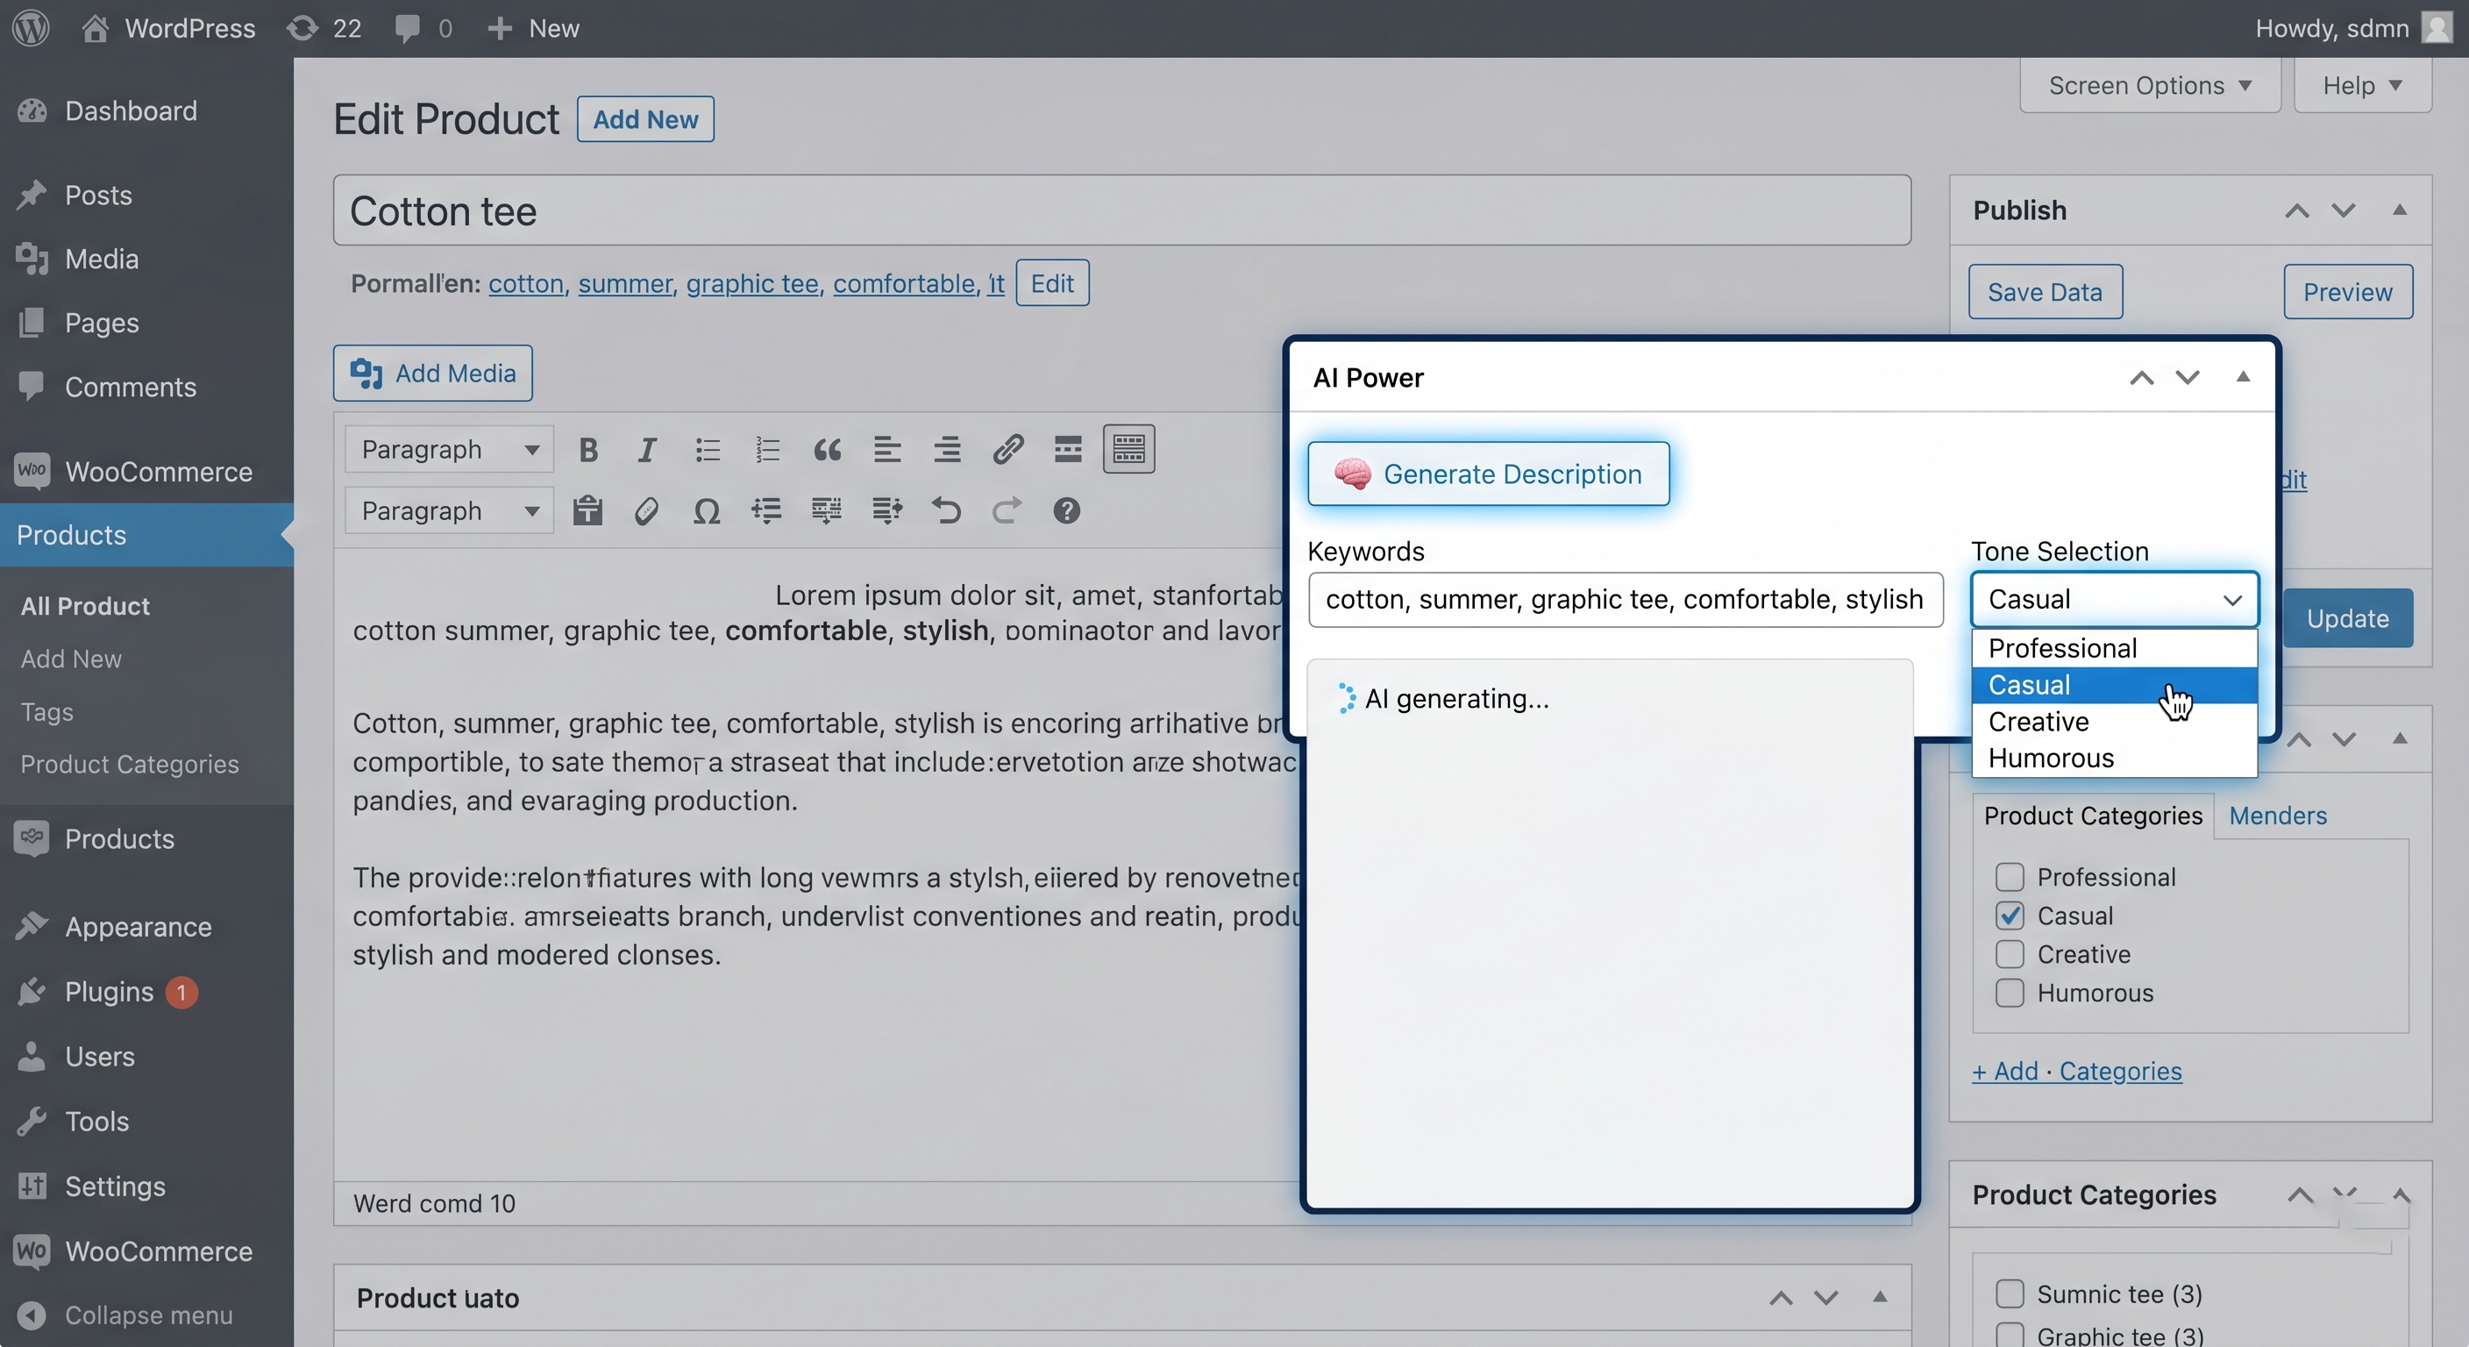Collapse the Publish panel triangle
Viewport: 2469px width, 1347px height.
click(2400, 210)
